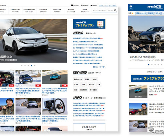This screenshot has width=164, height=138.
Task: Tap the 試乗記 tab in mobile view
Action: point(151,13)
